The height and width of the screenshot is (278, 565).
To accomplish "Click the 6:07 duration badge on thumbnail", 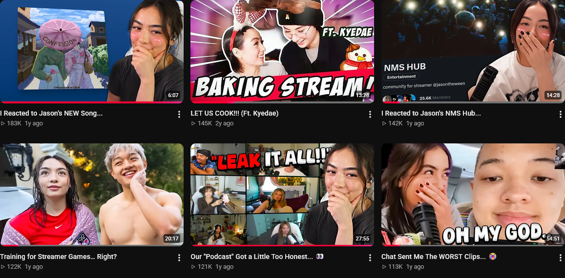I will tap(173, 96).
